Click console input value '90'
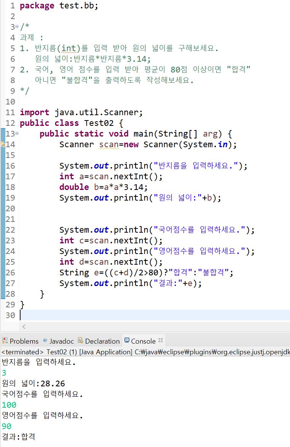Image resolution: width=290 pixels, height=447 pixels. coord(6,426)
